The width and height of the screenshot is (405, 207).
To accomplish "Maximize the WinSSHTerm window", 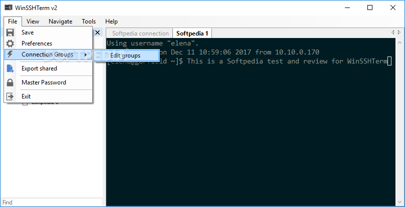I will [x=370, y=7].
